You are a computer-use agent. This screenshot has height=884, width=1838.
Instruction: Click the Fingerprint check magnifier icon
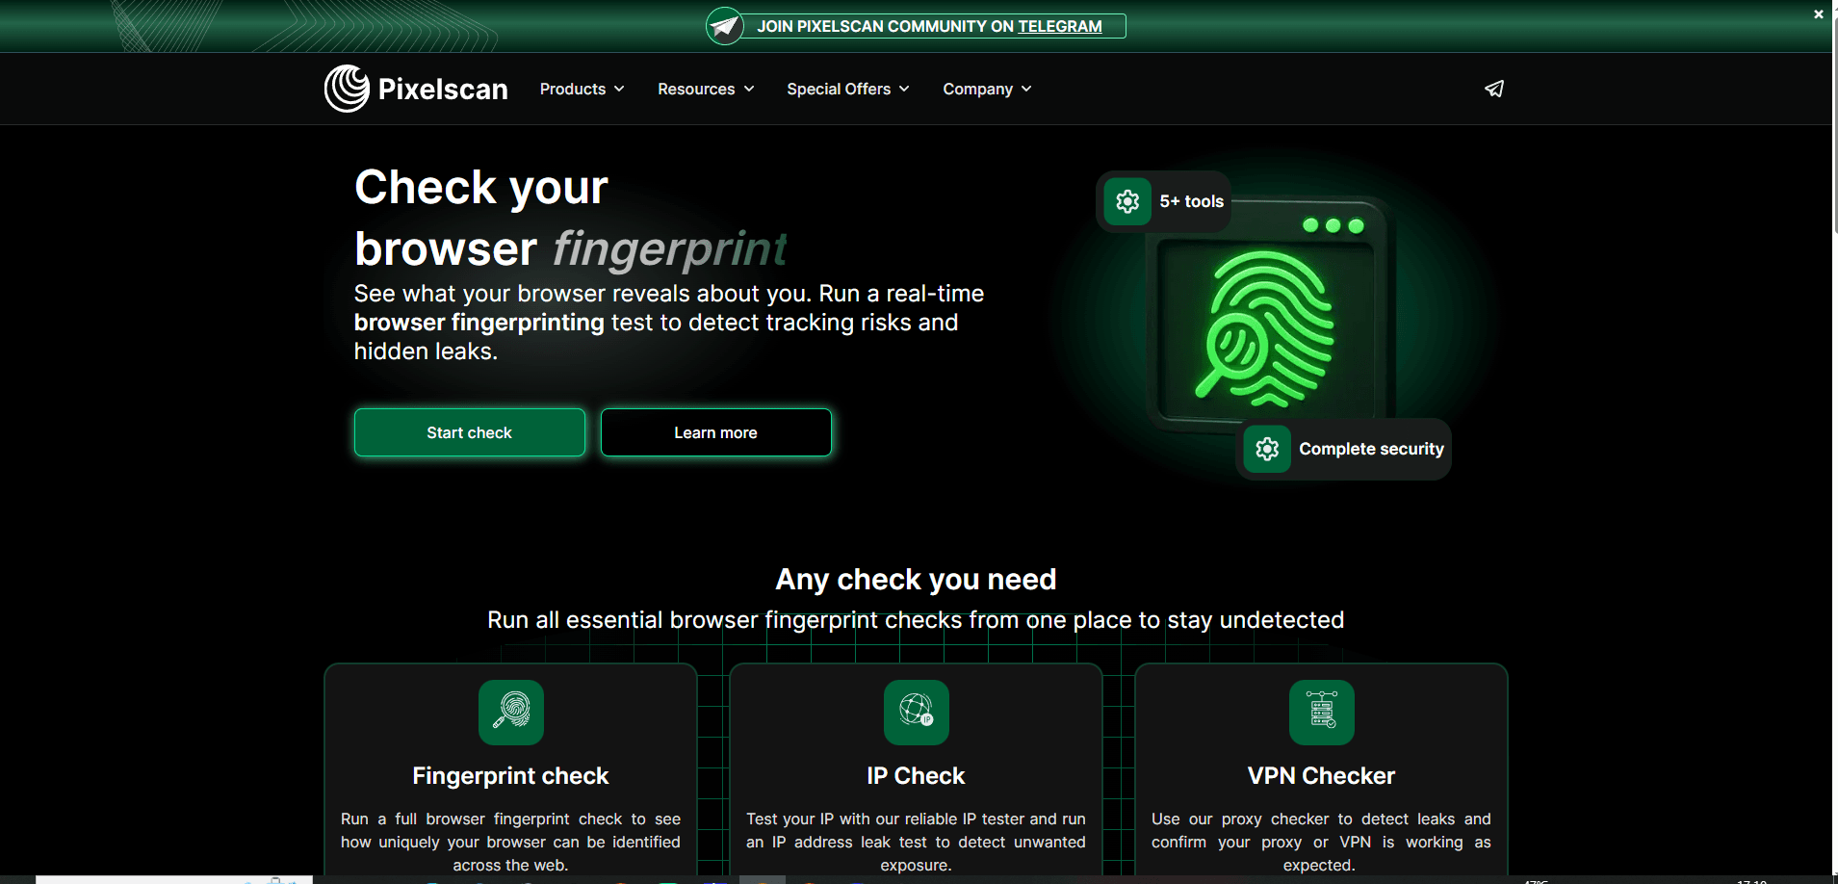pyautogui.click(x=511, y=713)
